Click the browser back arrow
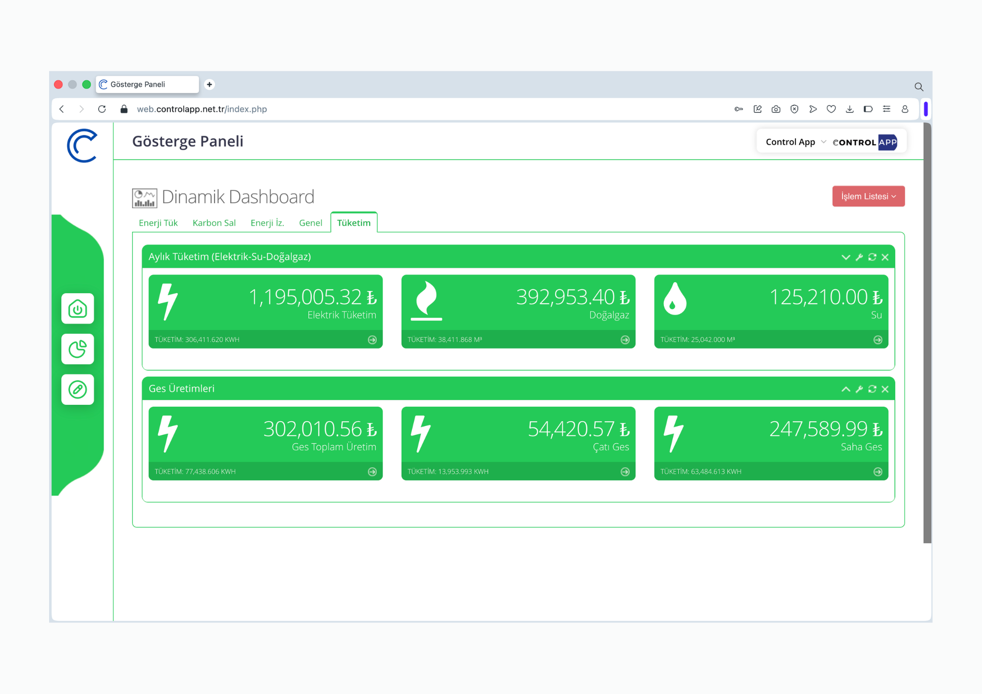Image resolution: width=982 pixels, height=694 pixels. [x=62, y=109]
